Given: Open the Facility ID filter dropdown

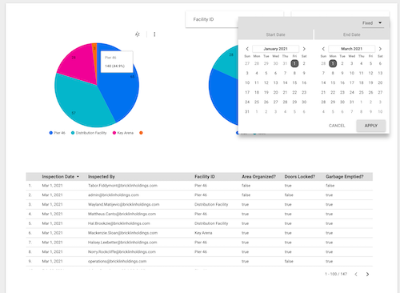Looking at the screenshot, I should (212, 19).
